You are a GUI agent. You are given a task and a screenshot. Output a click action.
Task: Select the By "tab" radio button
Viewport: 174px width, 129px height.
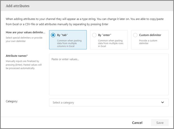coord(53,35)
